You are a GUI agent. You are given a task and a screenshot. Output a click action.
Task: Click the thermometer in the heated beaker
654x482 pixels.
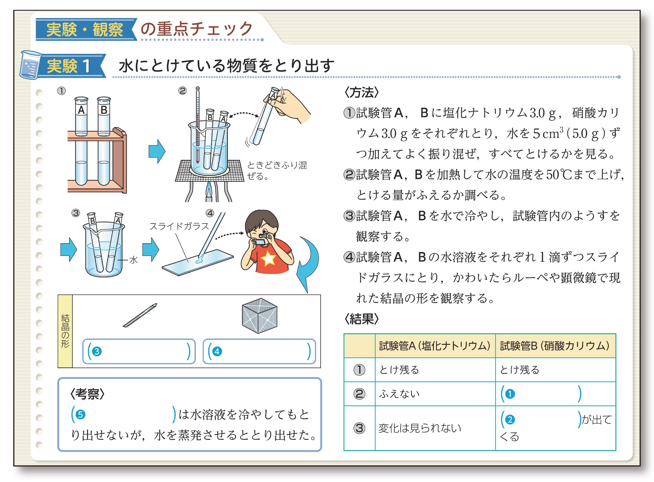(198, 125)
